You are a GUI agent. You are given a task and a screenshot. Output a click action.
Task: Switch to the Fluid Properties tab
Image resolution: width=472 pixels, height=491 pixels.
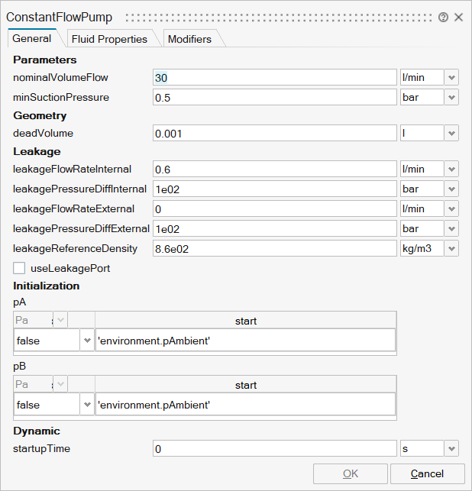(109, 39)
